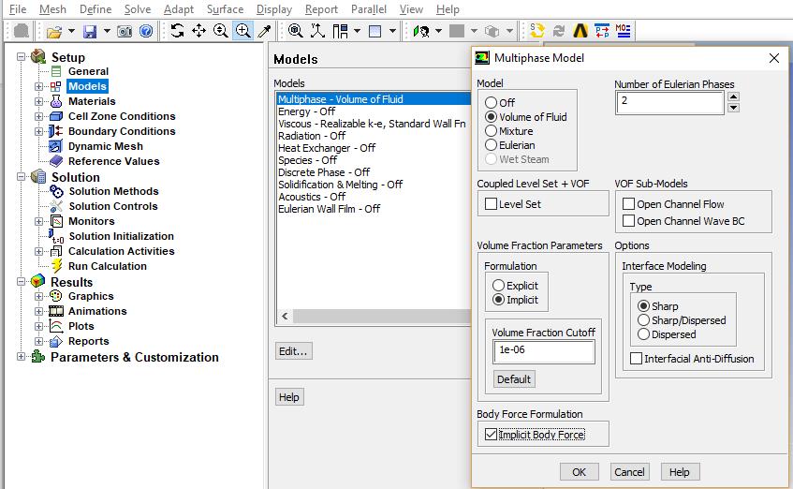Open the Mesh menu
This screenshot has width=793, height=489.
[x=52, y=9]
